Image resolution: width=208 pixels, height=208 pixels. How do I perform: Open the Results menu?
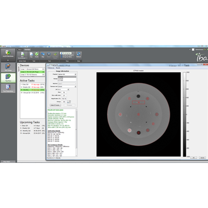[x=58, y=68]
